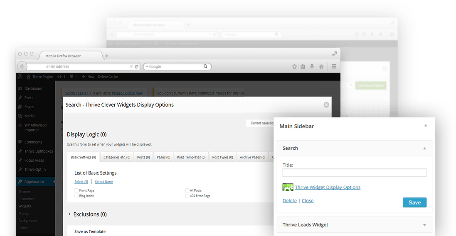Close the Clever Widgets Display Options dialog
Image resolution: width=456 pixels, height=236 pixels.
click(326, 105)
